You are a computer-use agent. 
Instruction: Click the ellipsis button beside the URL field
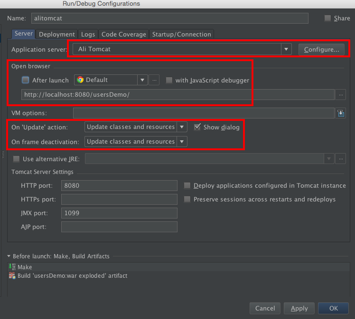(340, 95)
